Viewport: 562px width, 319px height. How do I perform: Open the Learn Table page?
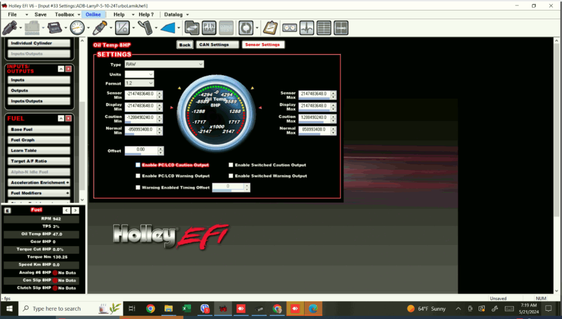click(39, 150)
